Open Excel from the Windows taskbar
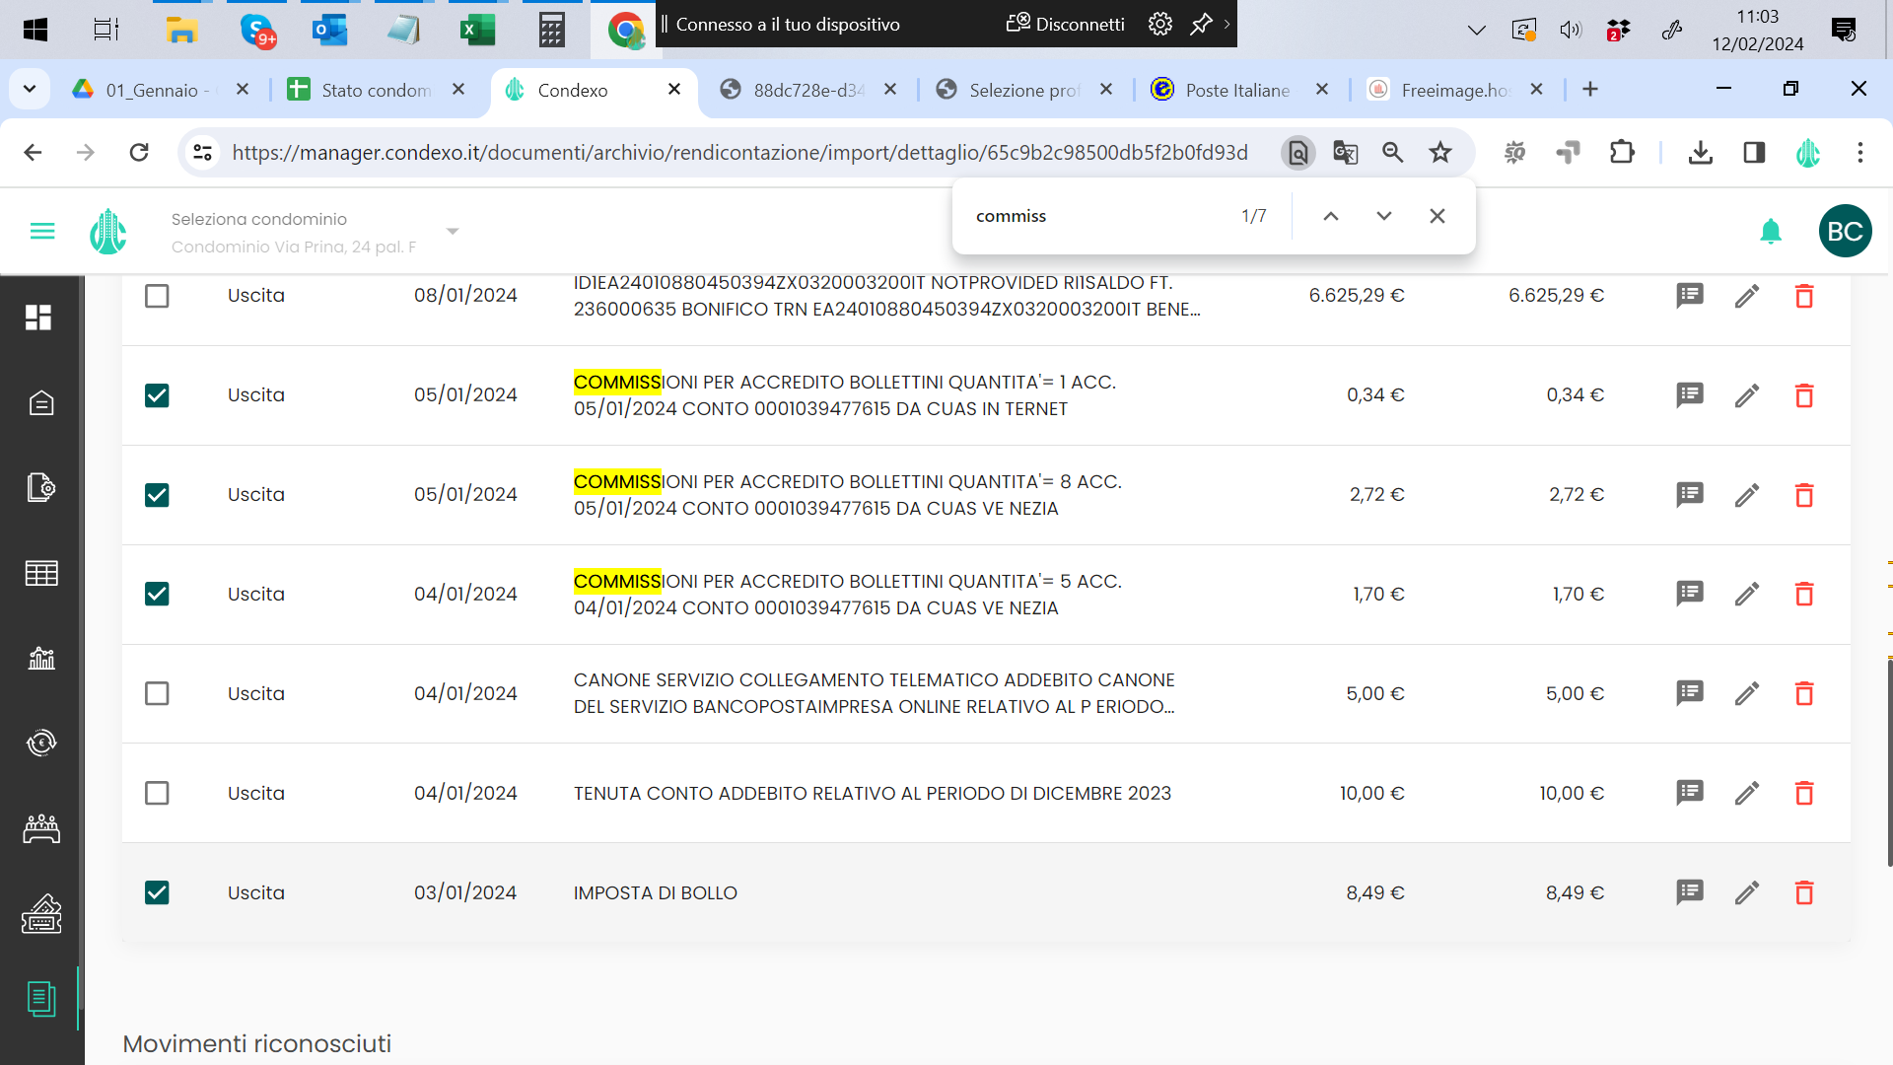1893x1065 pixels. pyautogui.click(x=477, y=30)
